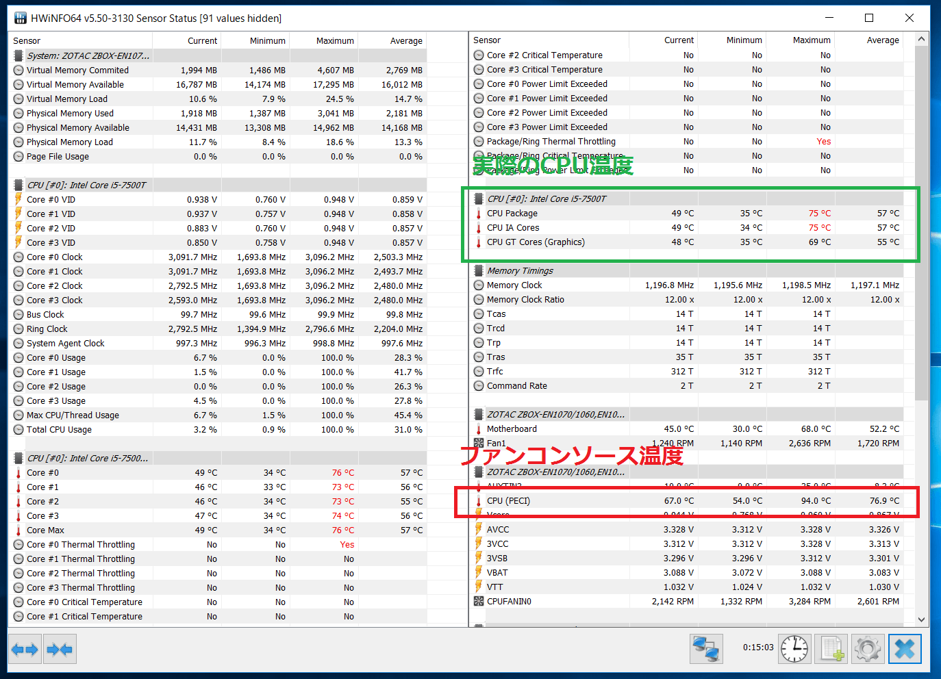
Task: Click the Core Max thermometer icon
Action: click(x=18, y=530)
